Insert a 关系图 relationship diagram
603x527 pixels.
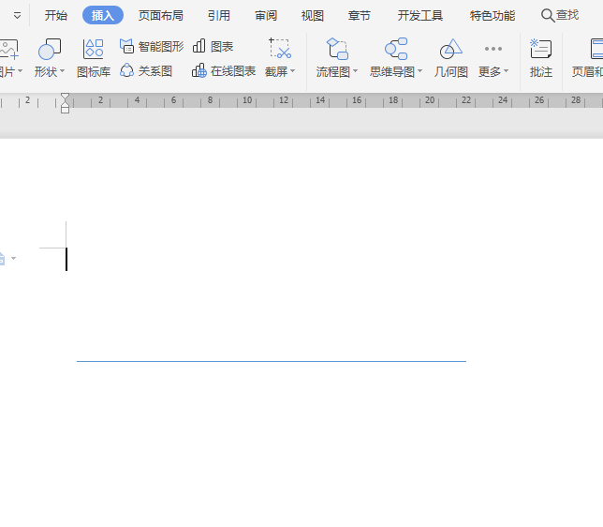coord(146,71)
